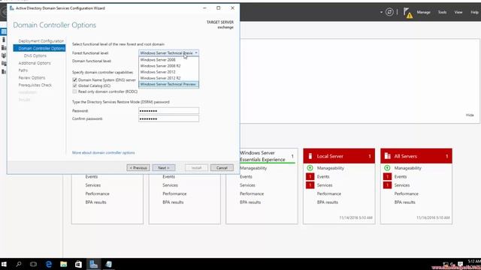Open More about domain controller options link

(104, 152)
